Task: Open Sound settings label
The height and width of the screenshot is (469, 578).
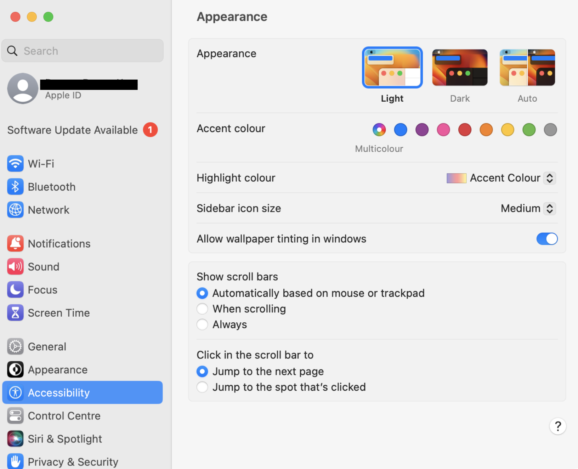Action: [x=44, y=266]
